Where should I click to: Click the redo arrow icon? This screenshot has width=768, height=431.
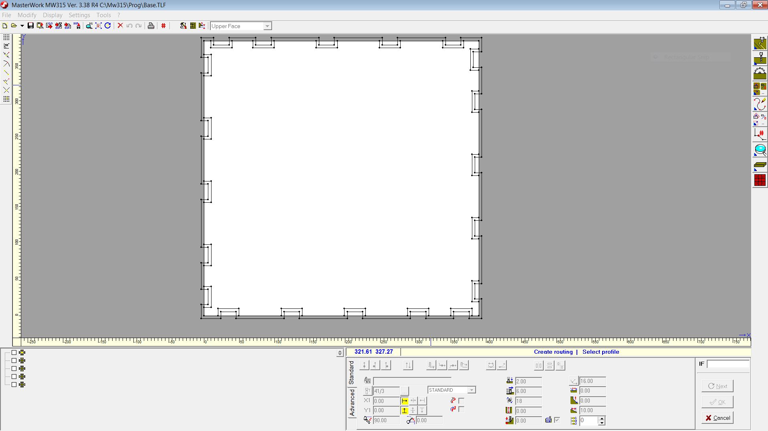pyautogui.click(x=139, y=26)
